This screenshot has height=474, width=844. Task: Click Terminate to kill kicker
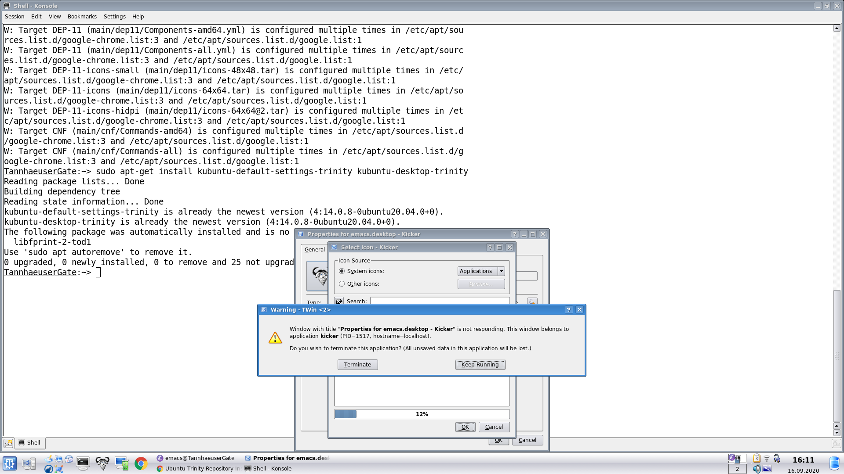tap(358, 365)
